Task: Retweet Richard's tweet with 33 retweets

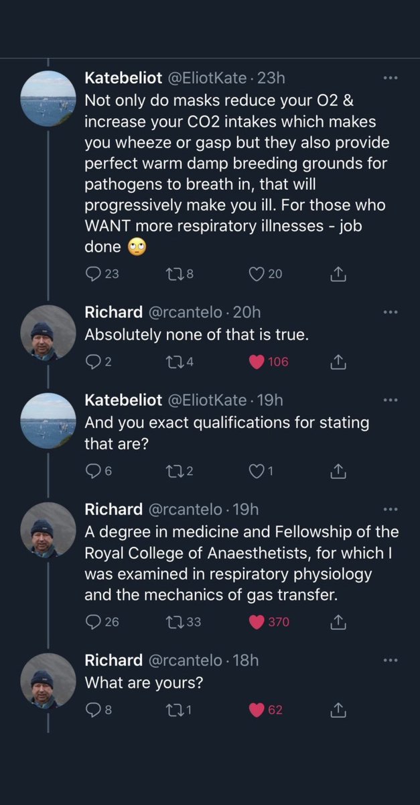Action: pyautogui.click(x=173, y=622)
